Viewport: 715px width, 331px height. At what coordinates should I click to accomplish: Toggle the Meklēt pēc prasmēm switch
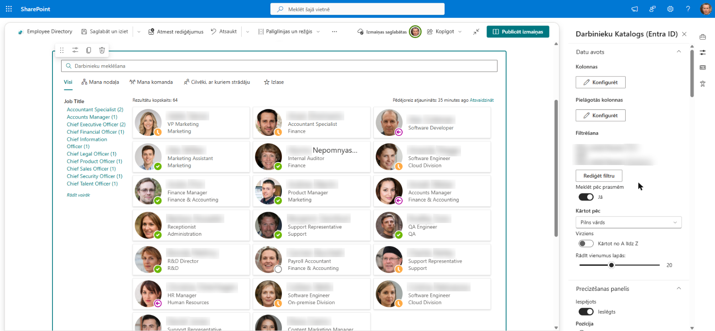(586, 197)
